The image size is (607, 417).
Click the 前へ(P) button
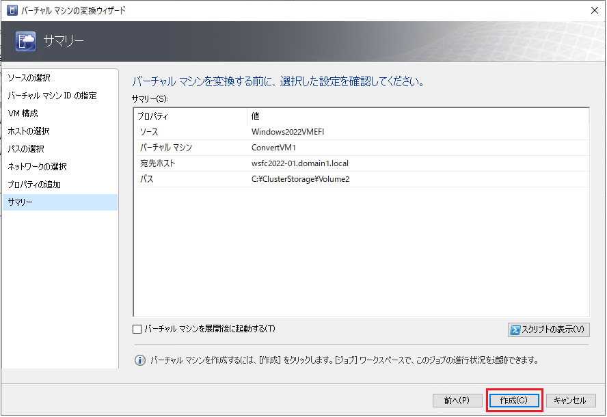(x=457, y=401)
